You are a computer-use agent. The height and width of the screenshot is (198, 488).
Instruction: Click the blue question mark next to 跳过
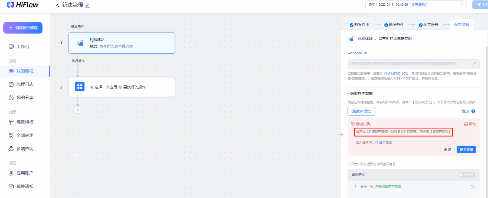[473, 111]
